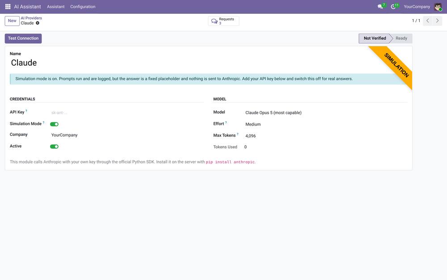
Task: Click the Effort help question mark
Action: coord(226,122)
